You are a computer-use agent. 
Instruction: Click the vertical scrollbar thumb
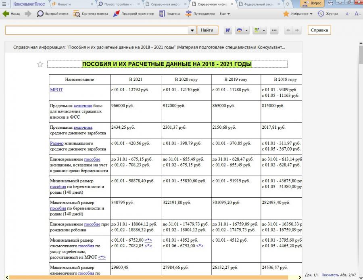[361, 55]
